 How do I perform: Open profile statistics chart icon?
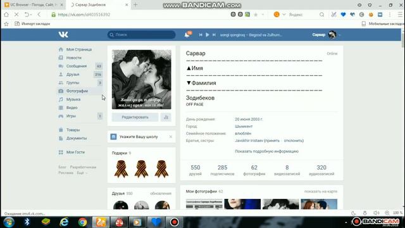click(x=166, y=117)
